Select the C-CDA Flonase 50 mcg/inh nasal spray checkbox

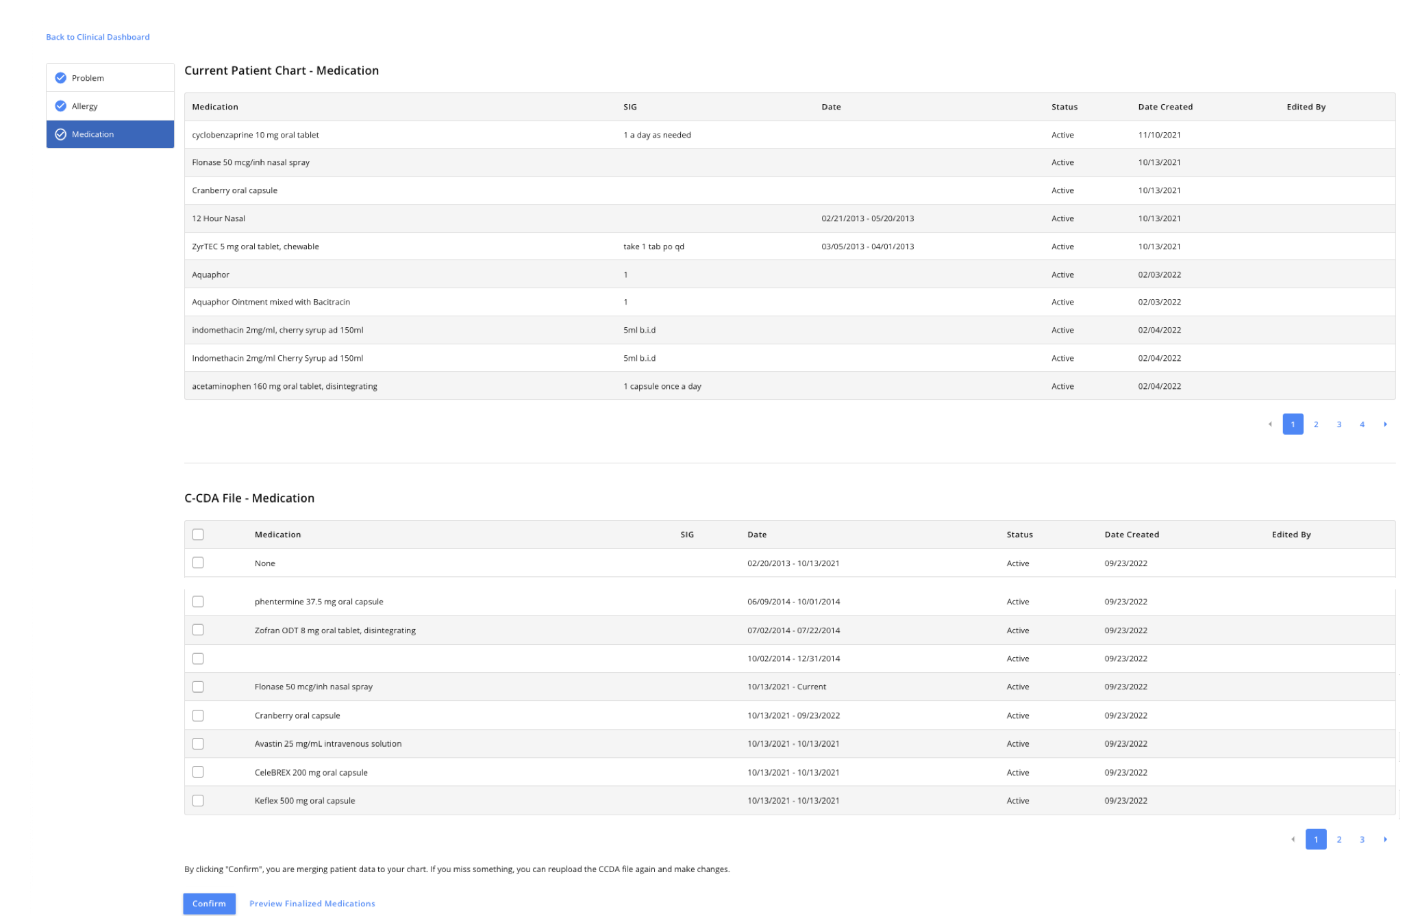(198, 687)
